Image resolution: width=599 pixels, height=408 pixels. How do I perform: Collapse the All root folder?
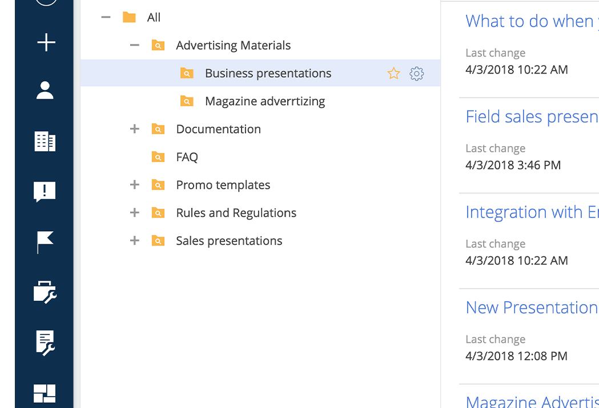tap(106, 18)
